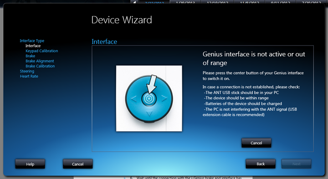Open the Brake step in sidebar

pos(31,56)
